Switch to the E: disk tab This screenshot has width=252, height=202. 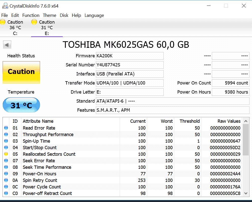47,28
